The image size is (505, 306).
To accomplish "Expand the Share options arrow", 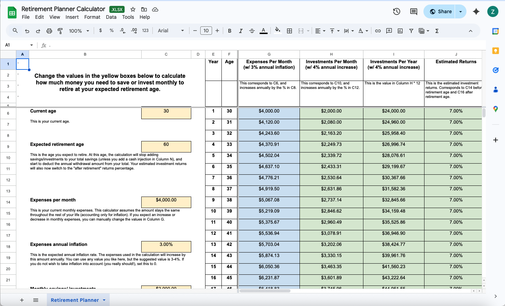I will 461,11.
